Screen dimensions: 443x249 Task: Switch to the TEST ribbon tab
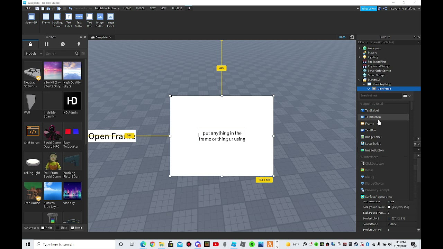pos(153,8)
